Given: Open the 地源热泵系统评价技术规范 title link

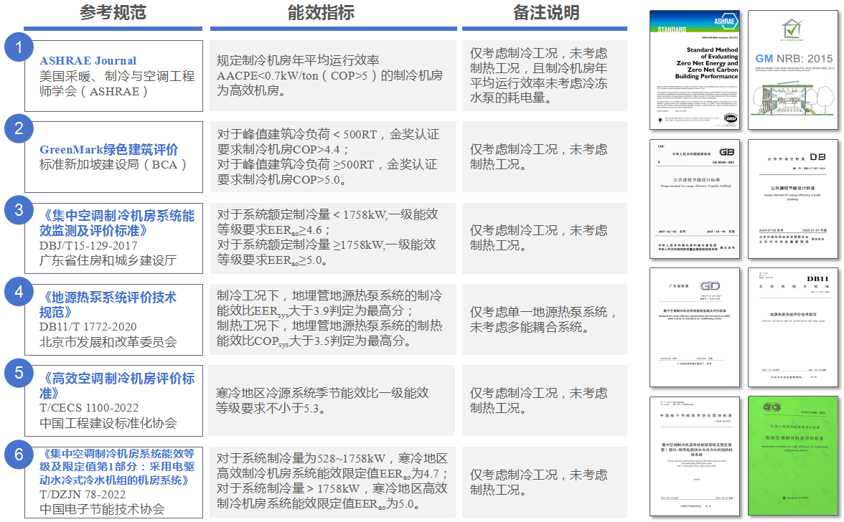Looking at the screenshot, I should (108, 305).
